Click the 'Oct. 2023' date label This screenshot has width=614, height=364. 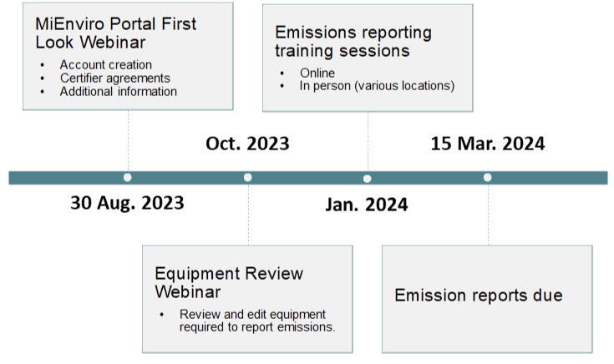point(247,144)
